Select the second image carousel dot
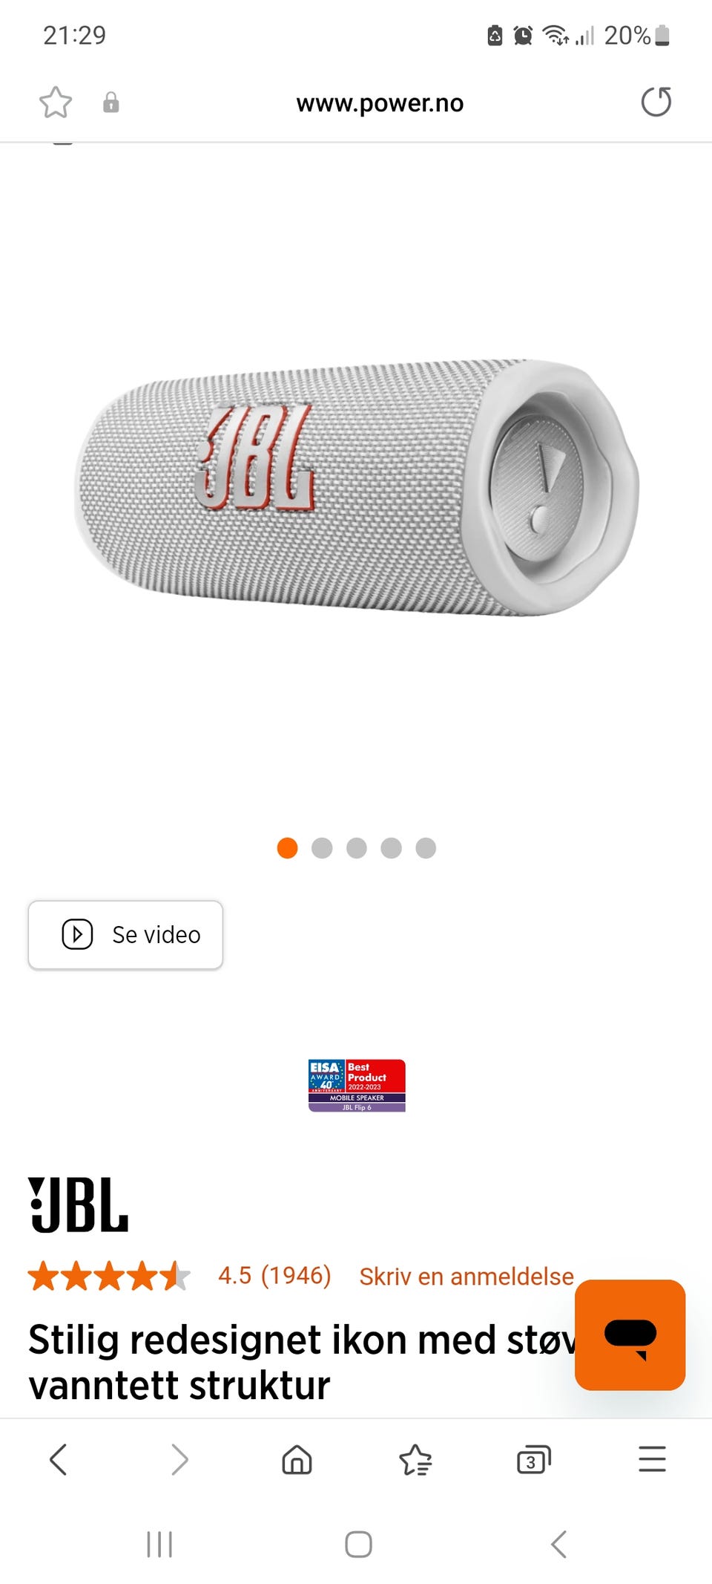 322,848
